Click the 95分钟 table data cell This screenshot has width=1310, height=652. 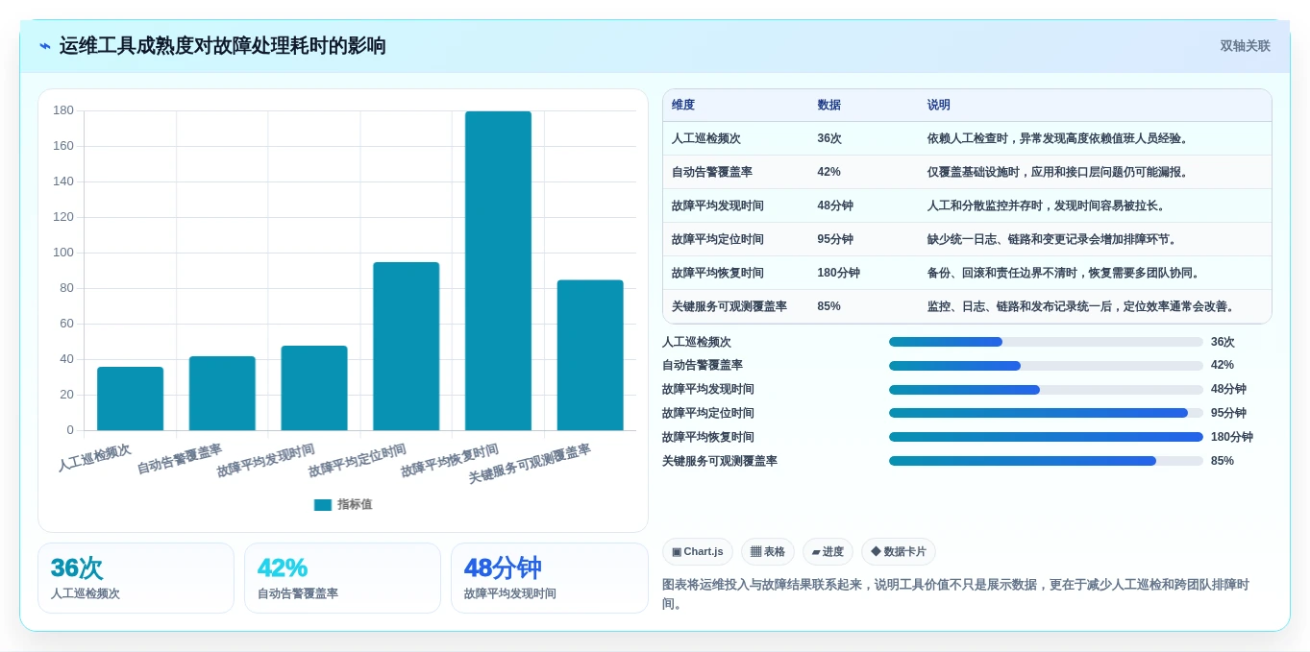tap(835, 239)
